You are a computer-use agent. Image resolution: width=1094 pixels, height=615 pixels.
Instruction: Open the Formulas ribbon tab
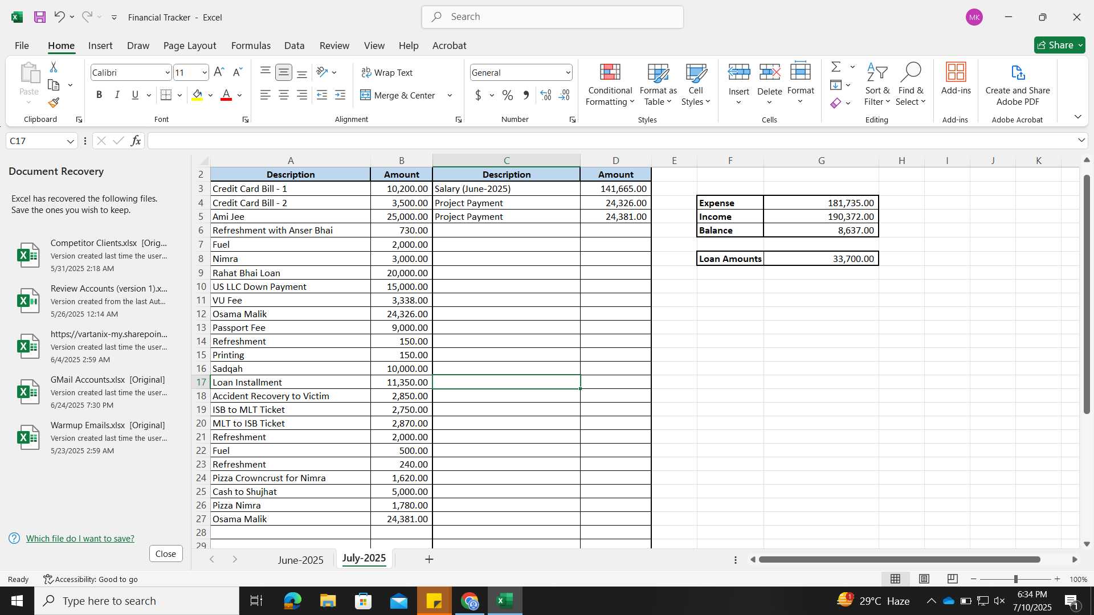pyautogui.click(x=251, y=46)
